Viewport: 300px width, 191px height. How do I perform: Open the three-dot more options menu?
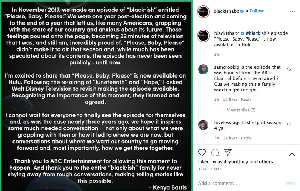pyautogui.click(x=293, y=12)
